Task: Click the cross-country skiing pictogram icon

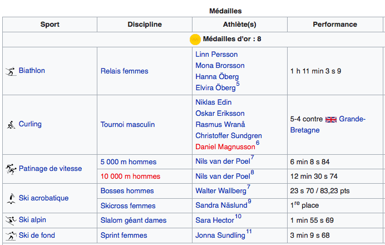Action: (x=11, y=236)
